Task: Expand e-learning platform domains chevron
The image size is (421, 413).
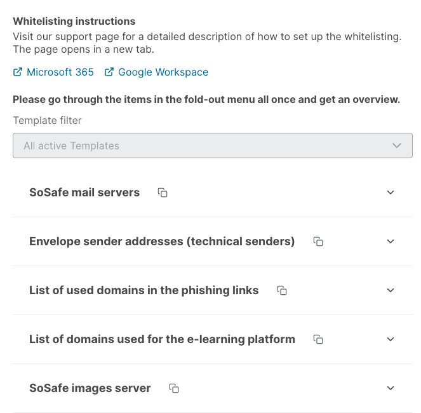Action: (391, 339)
